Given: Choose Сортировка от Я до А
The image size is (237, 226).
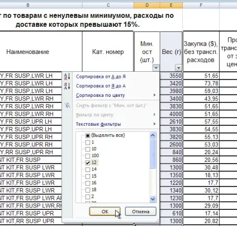Looking at the screenshot, I should tap(101, 86).
